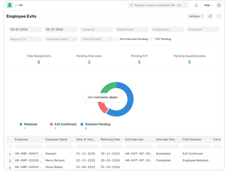Click the Company filter field
Viewport: 228px width, 171px height.
point(97,29)
